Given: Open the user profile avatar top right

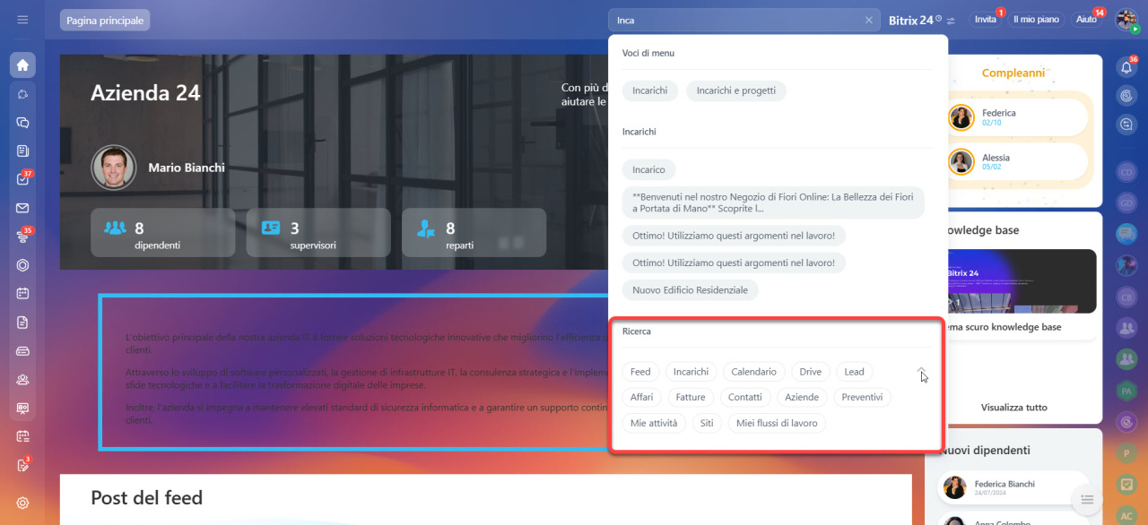Looking at the screenshot, I should [1126, 20].
